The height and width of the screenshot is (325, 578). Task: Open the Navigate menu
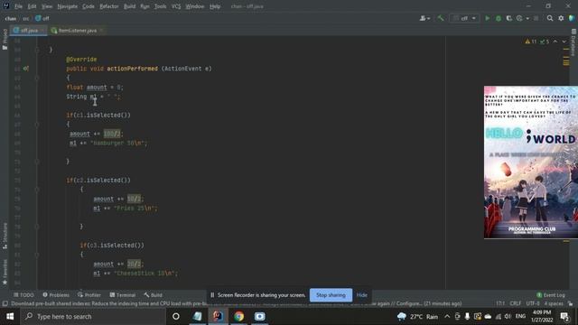click(68, 6)
